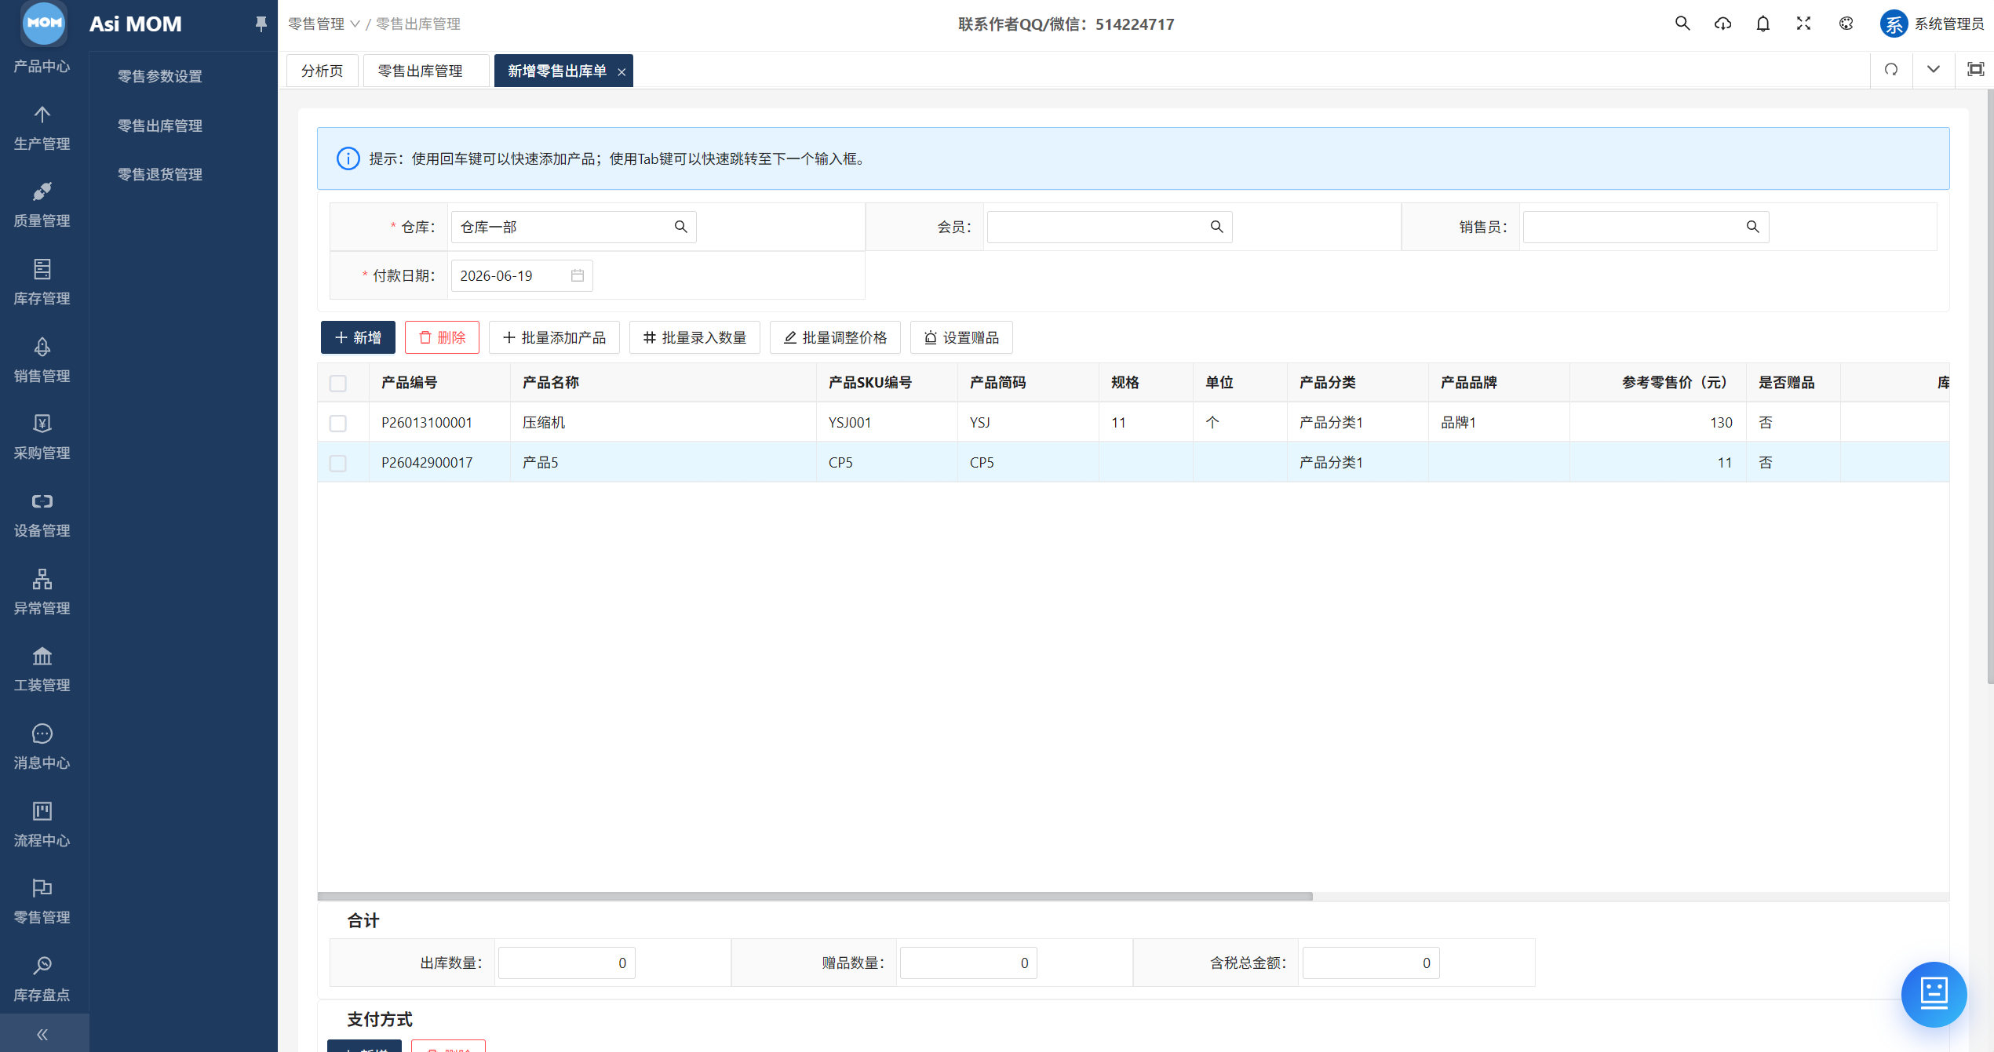
Task: Check the row for P26042900017
Action: click(338, 464)
